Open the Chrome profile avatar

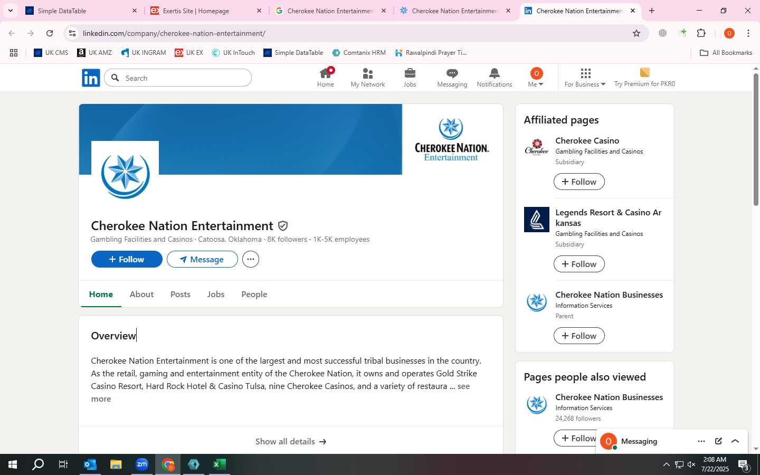[729, 33]
